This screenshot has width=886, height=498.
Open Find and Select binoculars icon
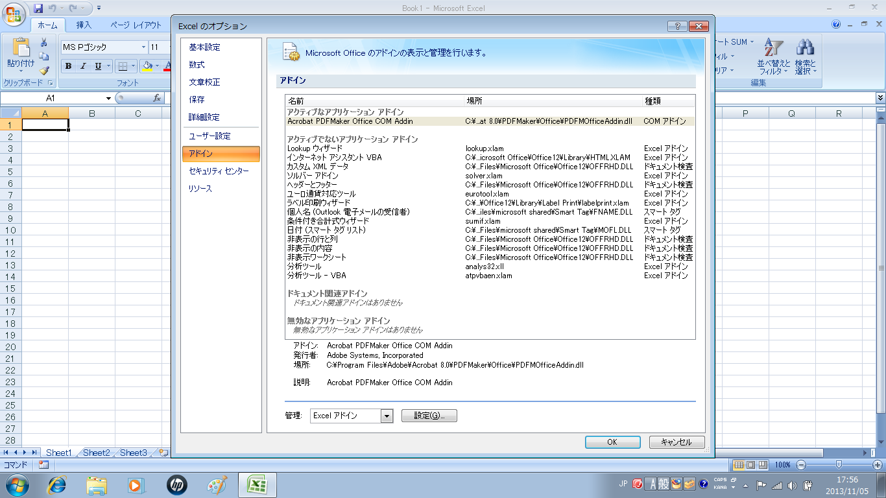pos(805,56)
